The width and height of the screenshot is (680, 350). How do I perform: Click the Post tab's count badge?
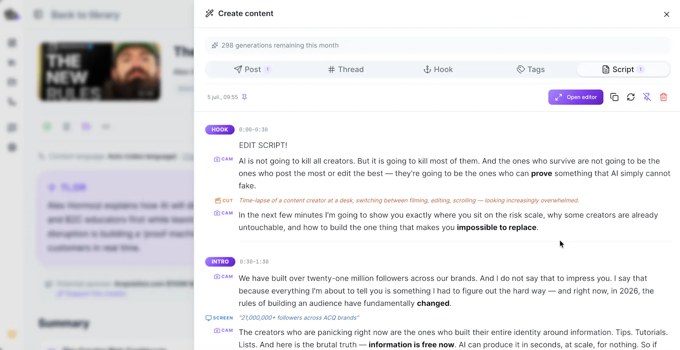click(x=268, y=69)
